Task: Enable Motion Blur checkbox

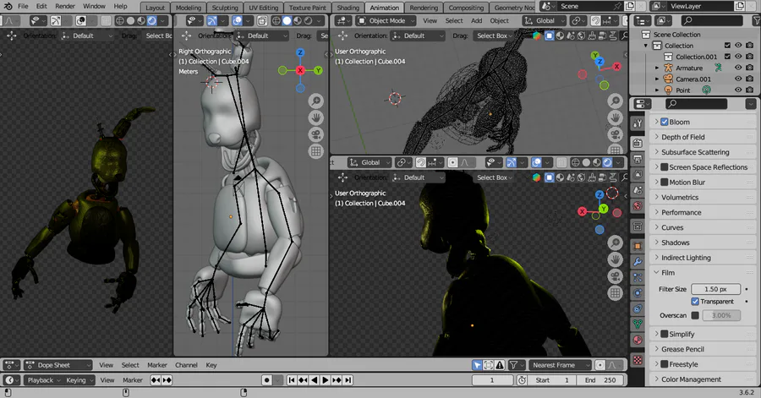Action: tap(665, 182)
